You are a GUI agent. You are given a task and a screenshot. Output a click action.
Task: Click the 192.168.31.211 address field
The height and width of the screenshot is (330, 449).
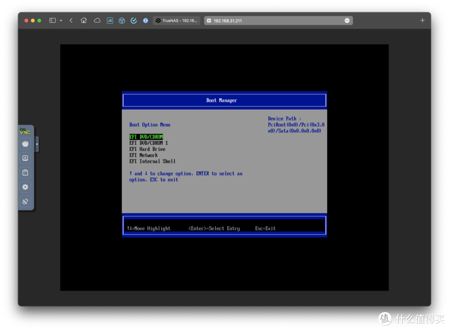click(270, 20)
